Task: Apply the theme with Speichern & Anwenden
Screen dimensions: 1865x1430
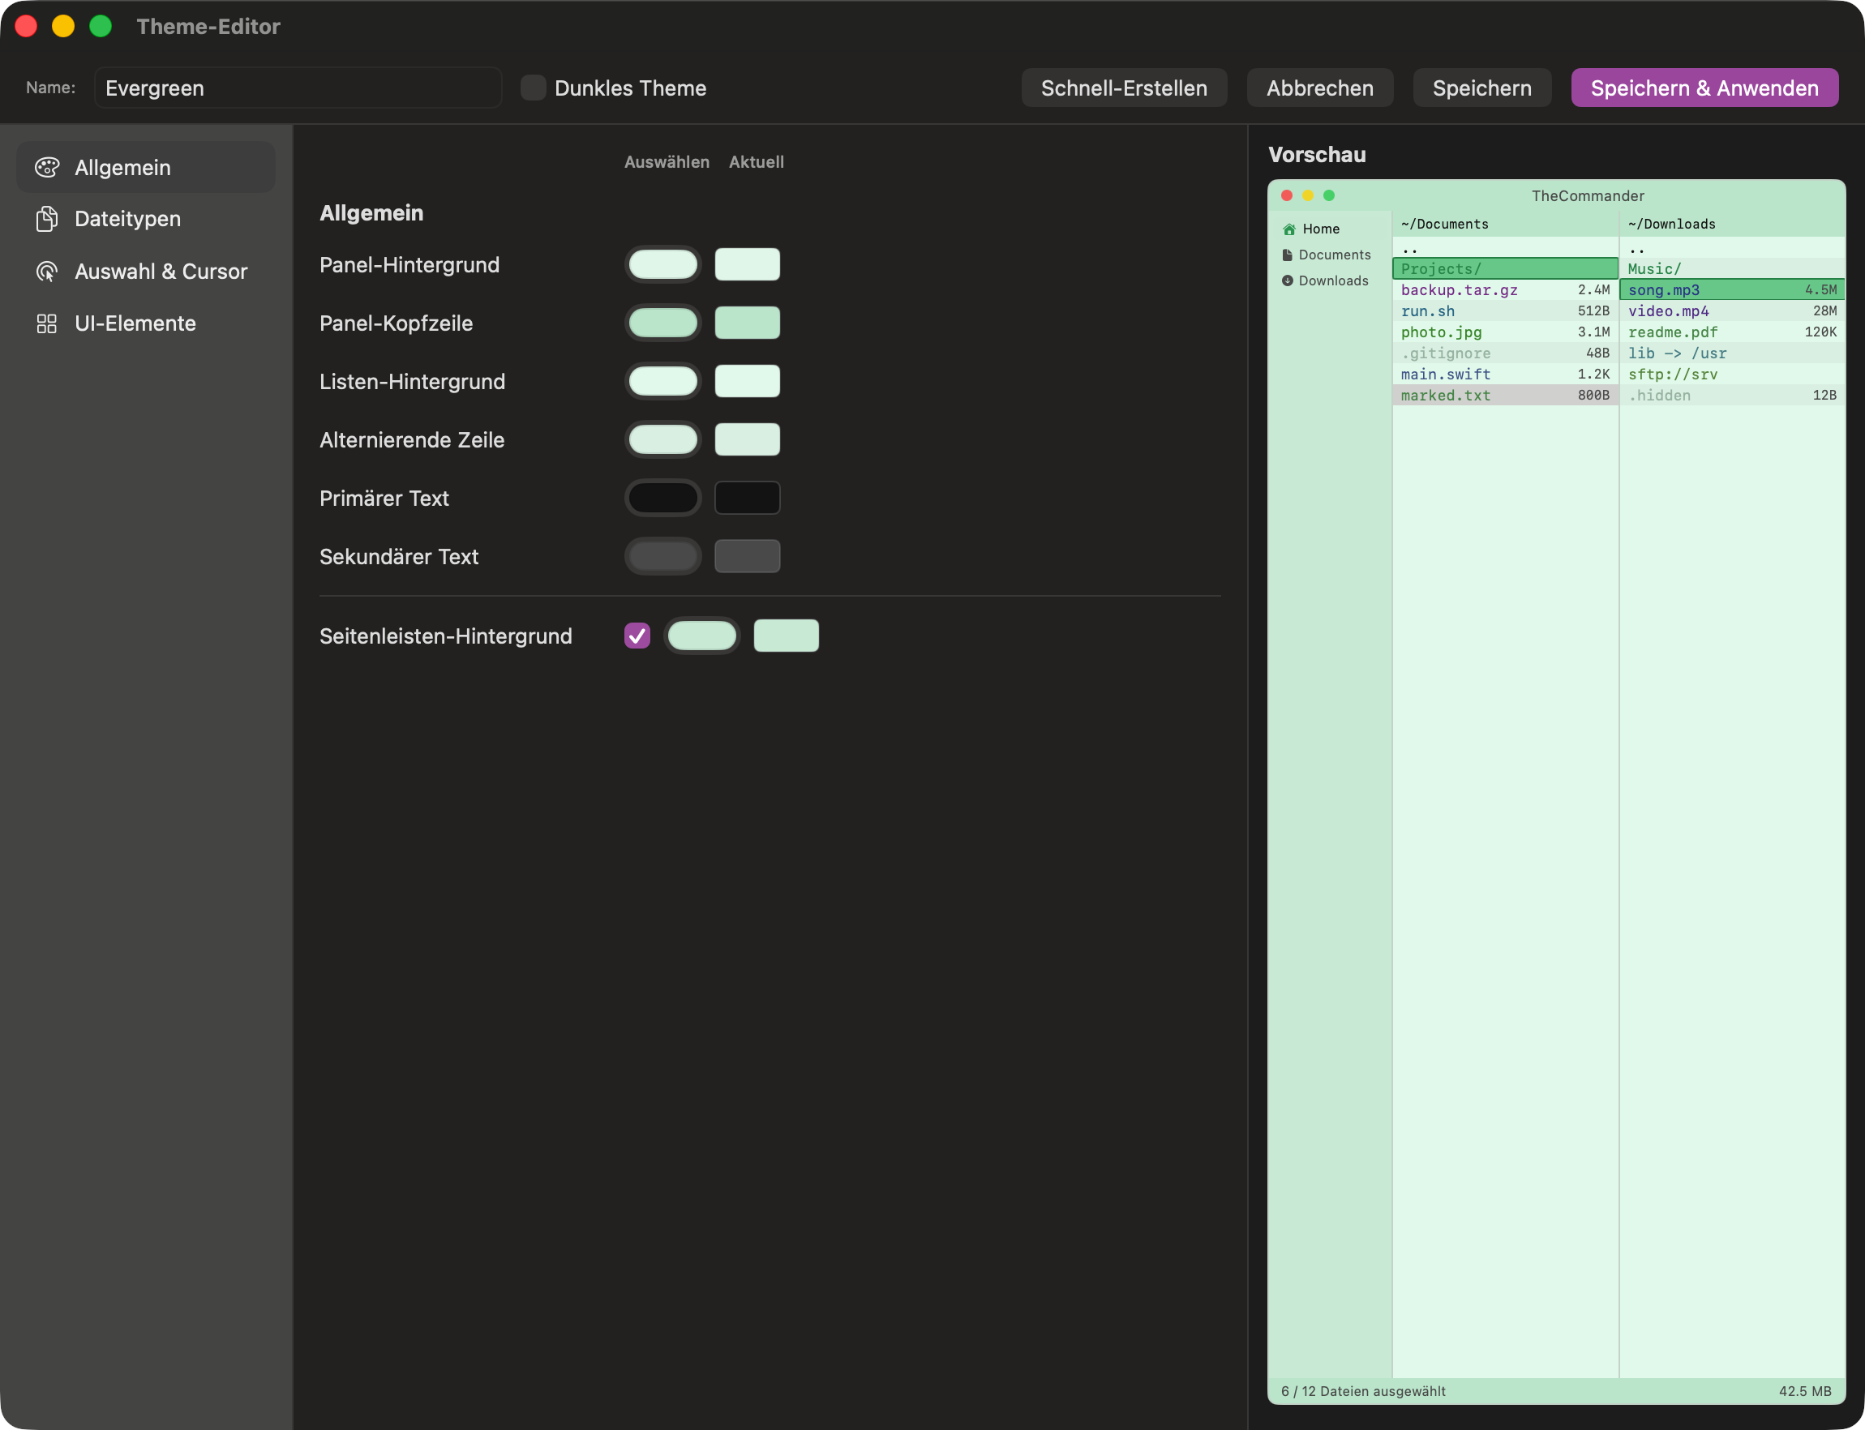Action: pyautogui.click(x=1704, y=87)
